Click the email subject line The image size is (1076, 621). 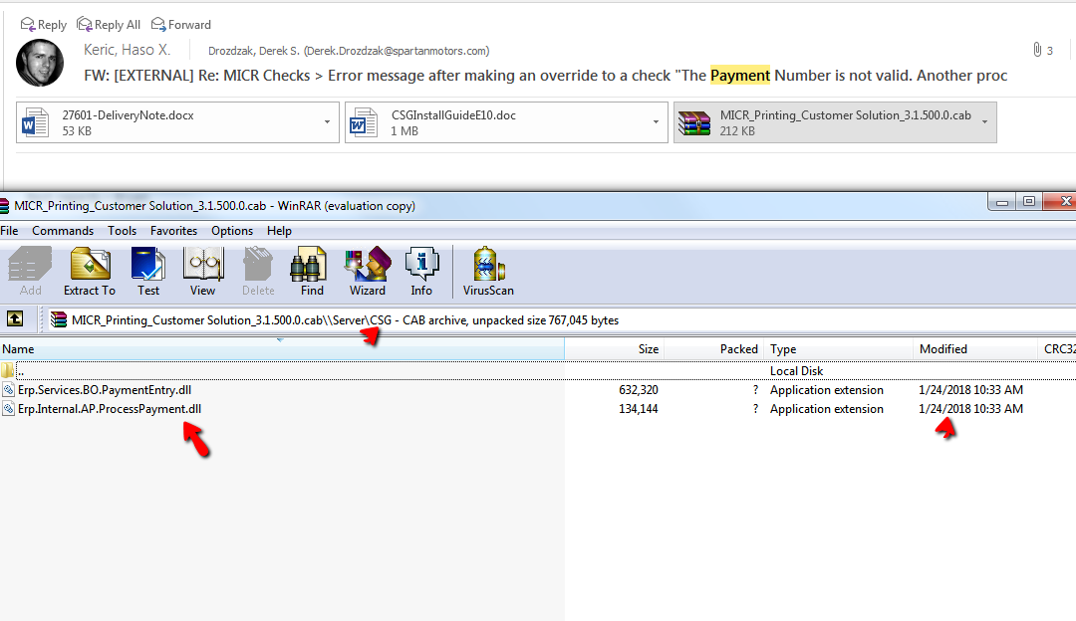pyautogui.click(x=546, y=76)
